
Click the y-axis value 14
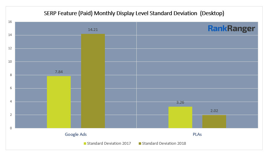[10, 35]
